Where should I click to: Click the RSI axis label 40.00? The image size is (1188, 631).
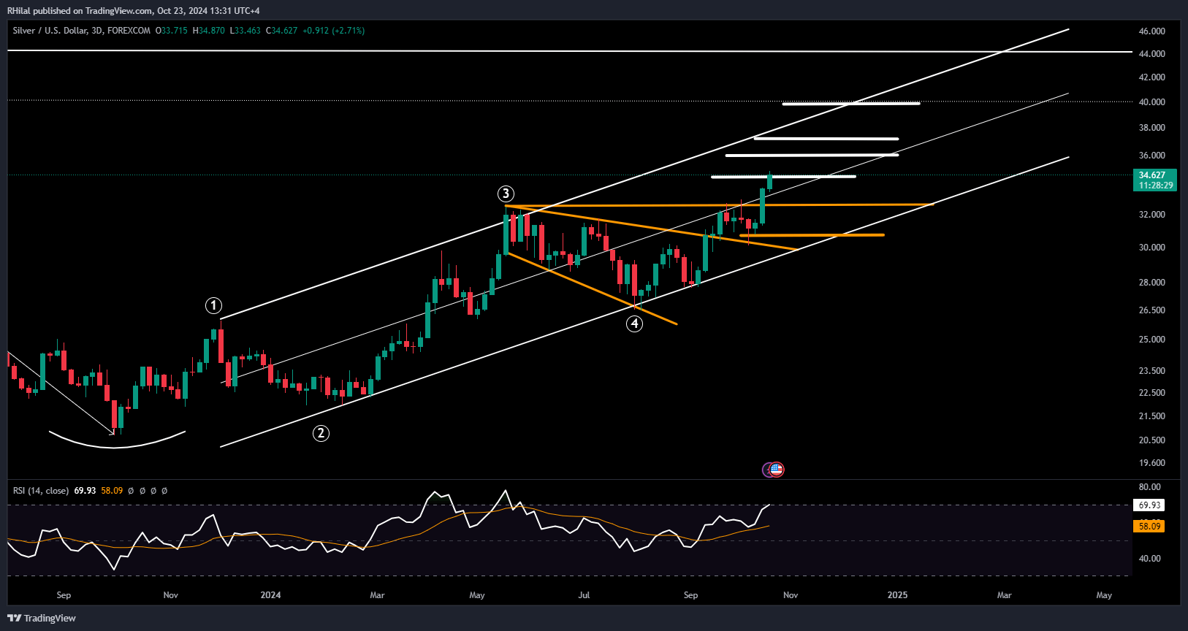pyautogui.click(x=1150, y=559)
